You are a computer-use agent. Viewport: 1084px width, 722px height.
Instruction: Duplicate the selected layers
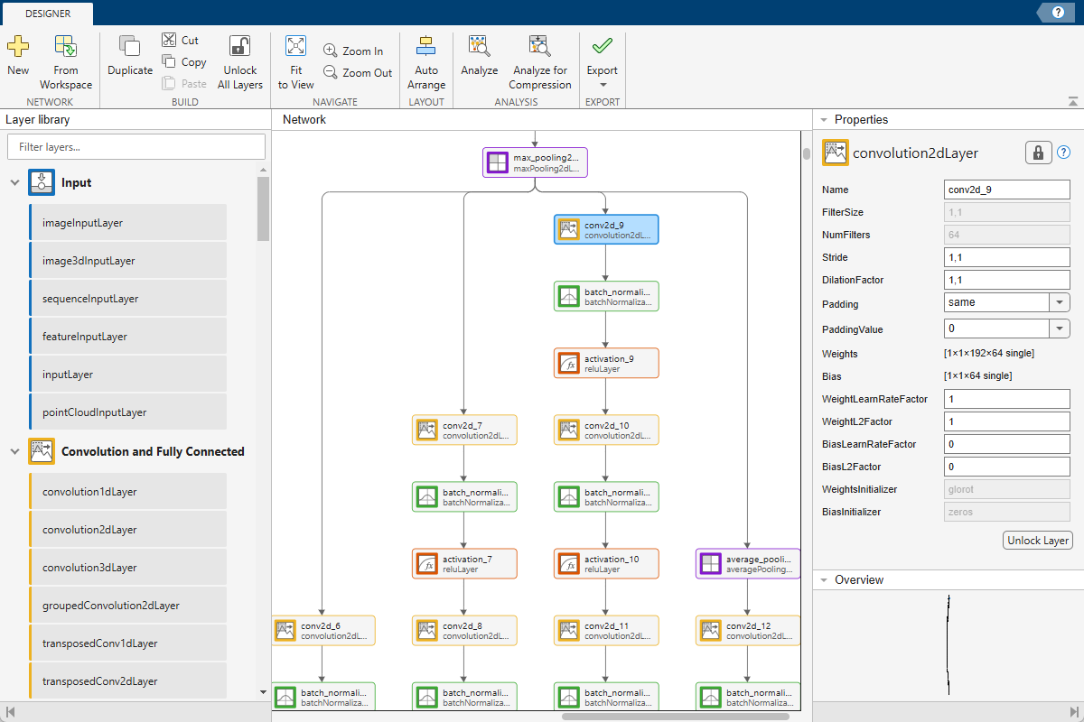click(x=129, y=56)
